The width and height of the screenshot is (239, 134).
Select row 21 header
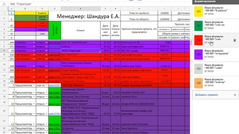(4, 121)
